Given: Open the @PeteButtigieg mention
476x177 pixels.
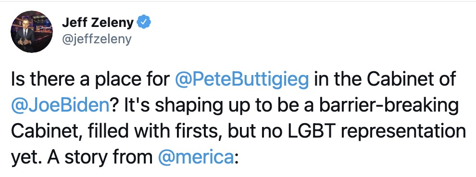Looking at the screenshot, I should coord(242,79).
